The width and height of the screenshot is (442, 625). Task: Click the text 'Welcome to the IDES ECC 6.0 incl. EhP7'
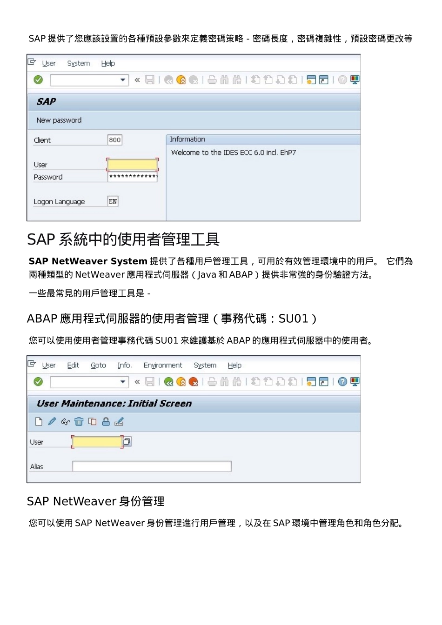coord(234,153)
